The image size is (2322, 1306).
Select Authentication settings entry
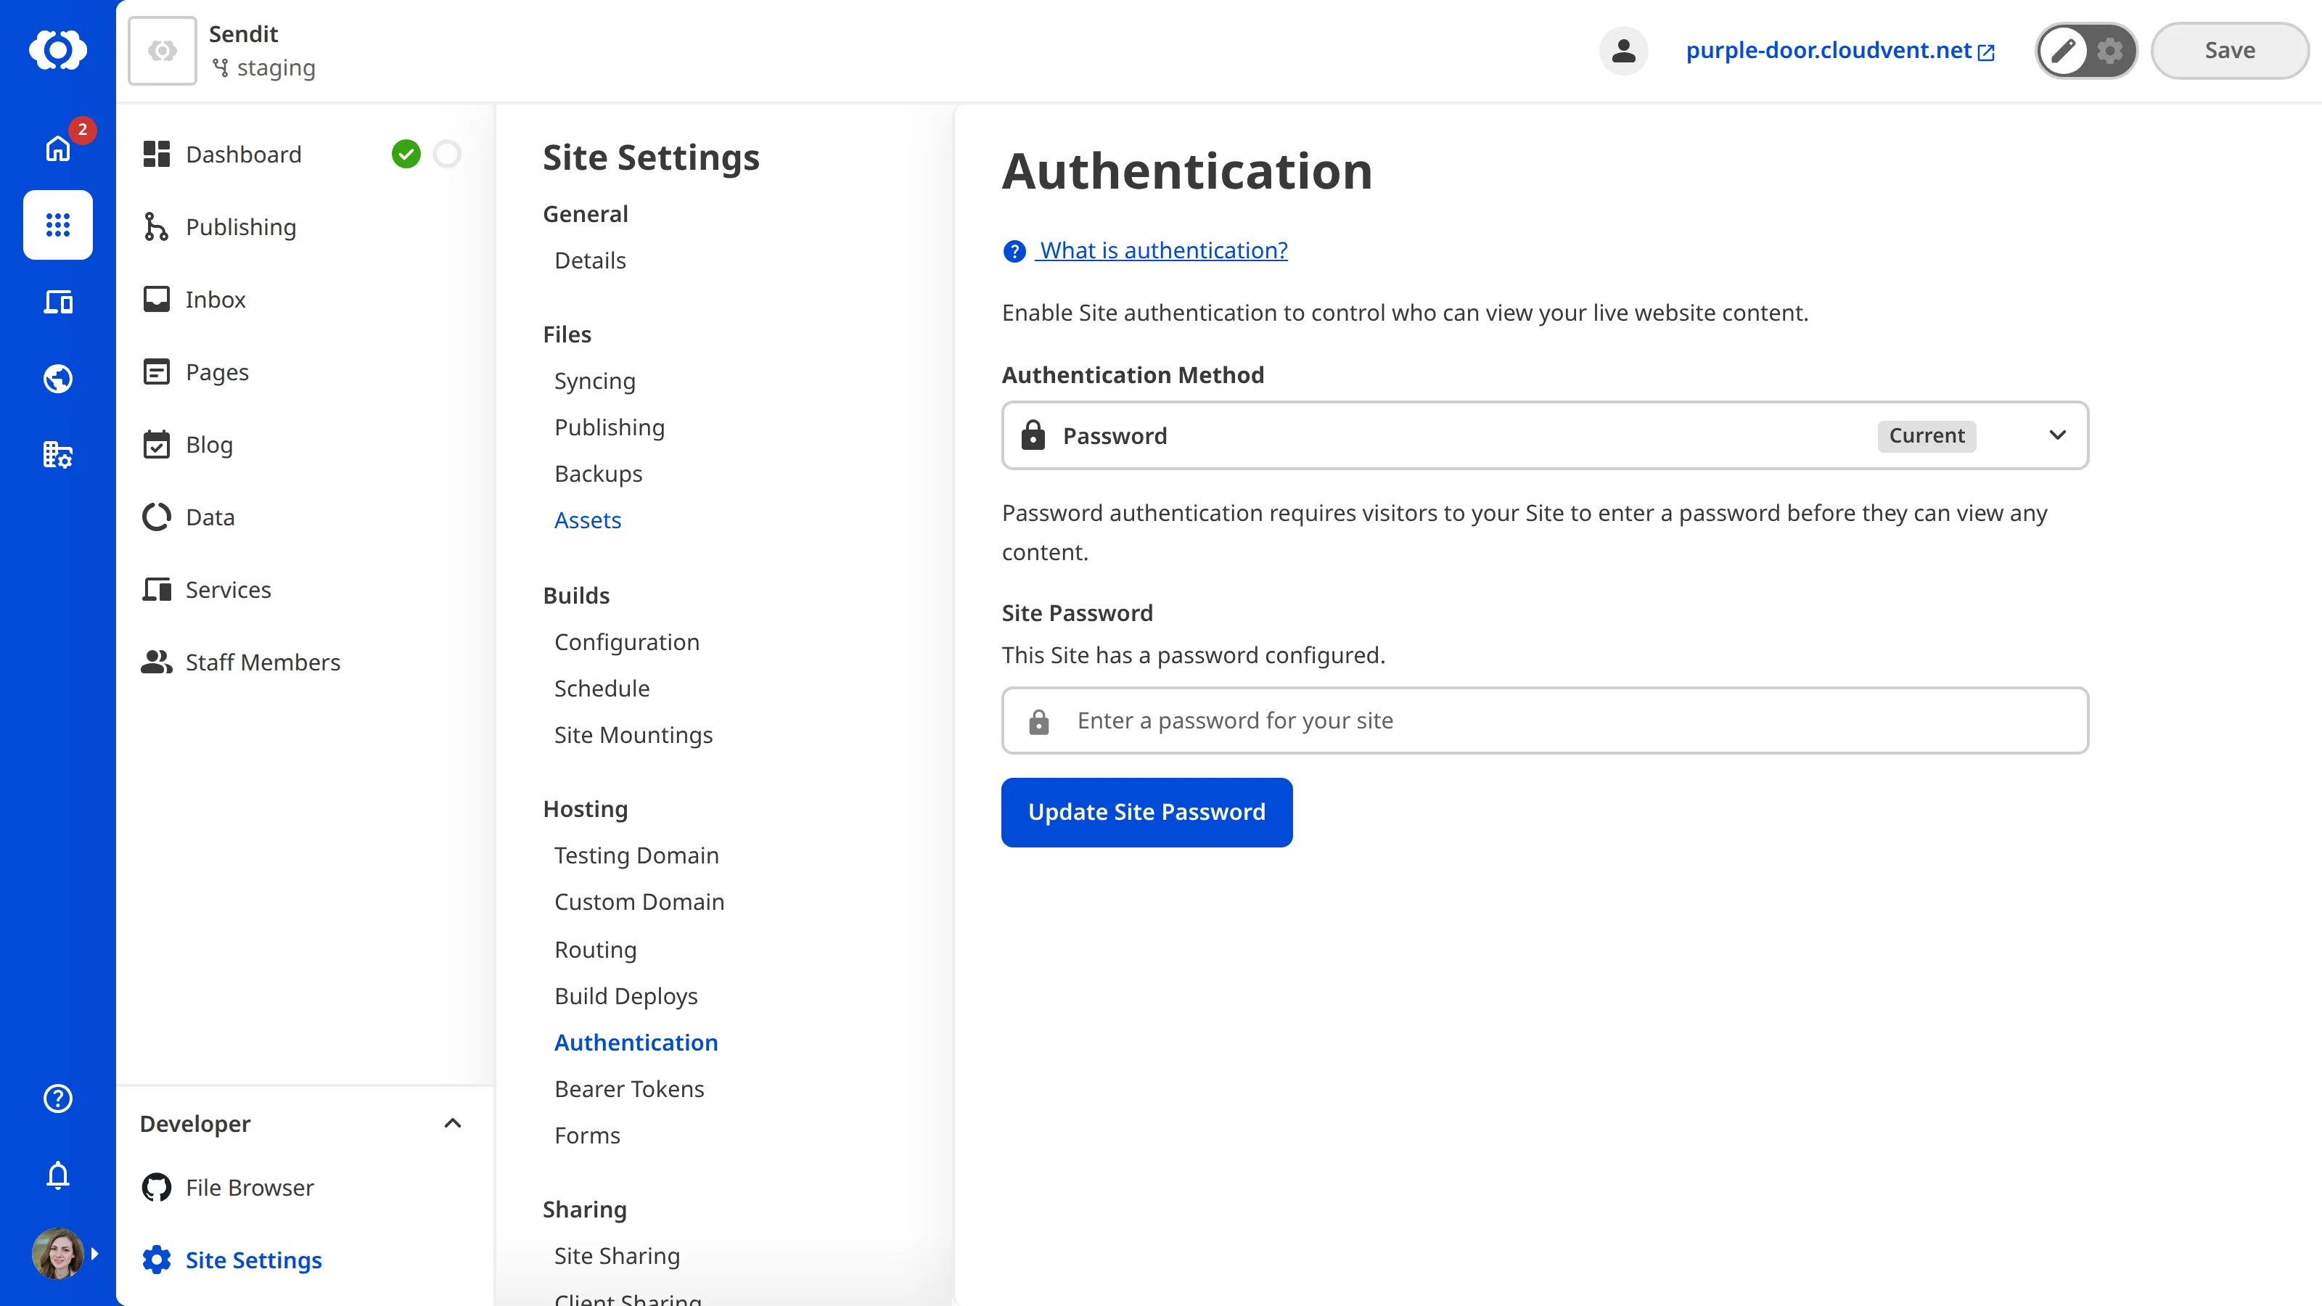pyautogui.click(x=636, y=1043)
